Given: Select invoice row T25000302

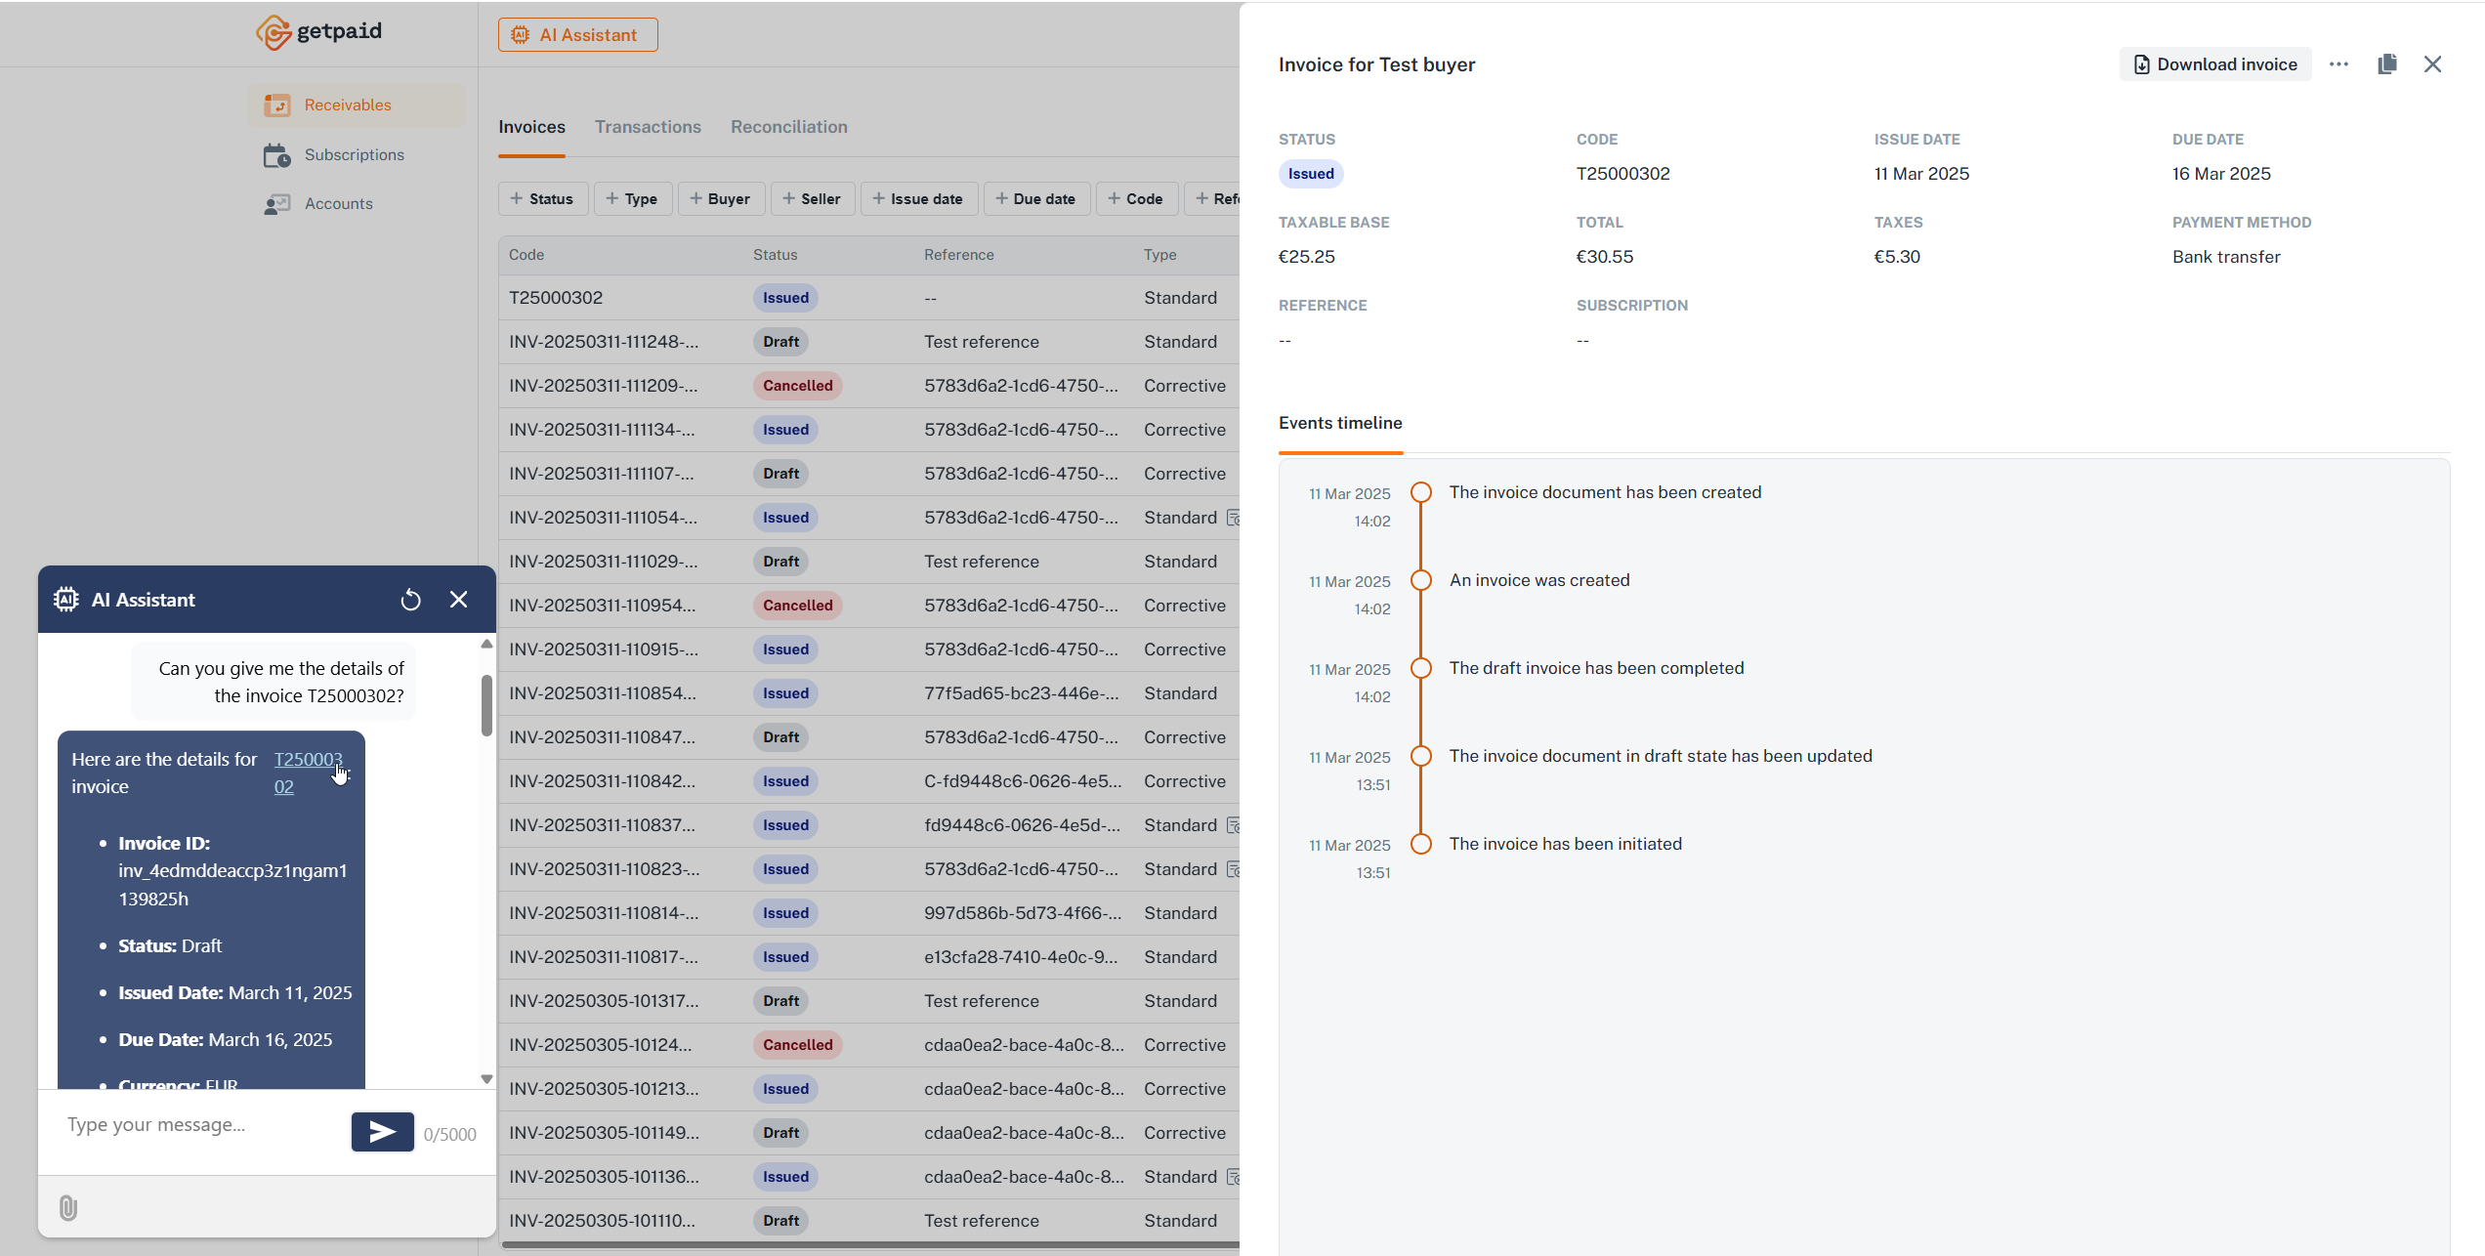Looking at the screenshot, I should 868,298.
